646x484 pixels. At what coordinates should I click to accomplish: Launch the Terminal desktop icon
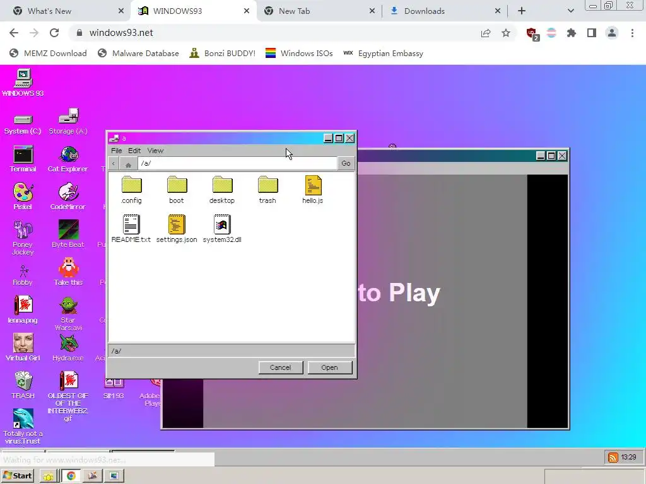tap(23, 159)
